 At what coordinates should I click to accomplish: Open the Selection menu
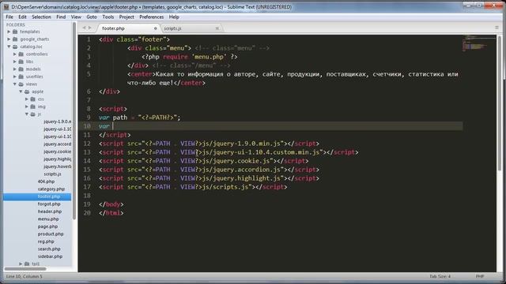[x=41, y=17]
